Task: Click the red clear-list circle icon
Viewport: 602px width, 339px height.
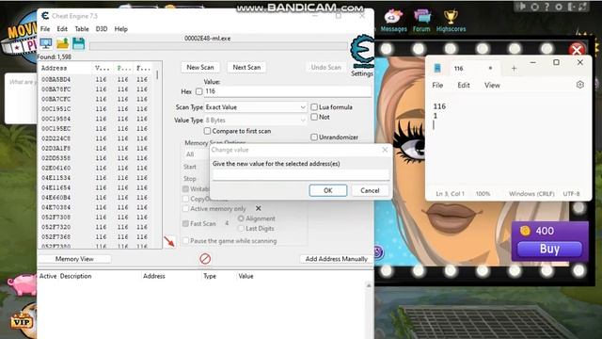Action: pyautogui.click(x=205, y=259)
